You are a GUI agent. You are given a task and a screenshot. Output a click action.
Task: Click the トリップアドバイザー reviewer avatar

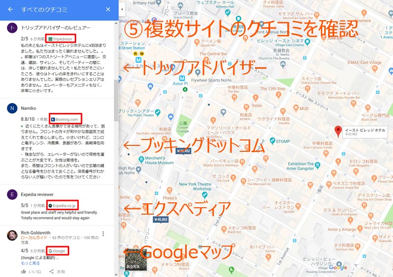pyautogui.click(x=12, y=28)
